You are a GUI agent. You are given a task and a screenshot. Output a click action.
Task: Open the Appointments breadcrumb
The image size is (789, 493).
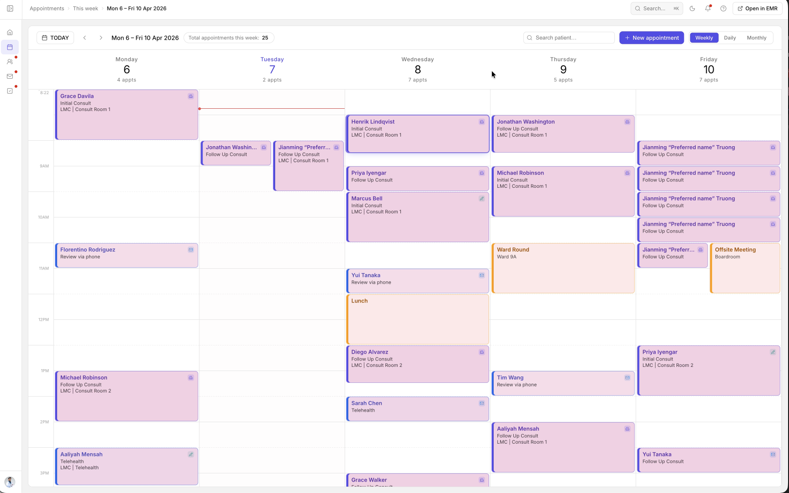[x=47, y=9]
